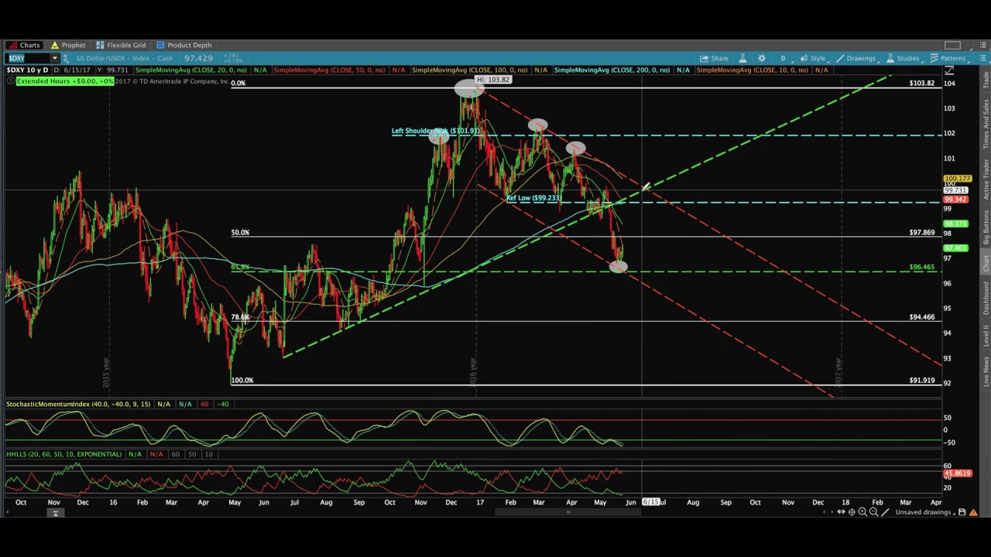Click the Extended Hours info icon
The width and height of the screenshot is (991, 557).
tap(11, 81)
